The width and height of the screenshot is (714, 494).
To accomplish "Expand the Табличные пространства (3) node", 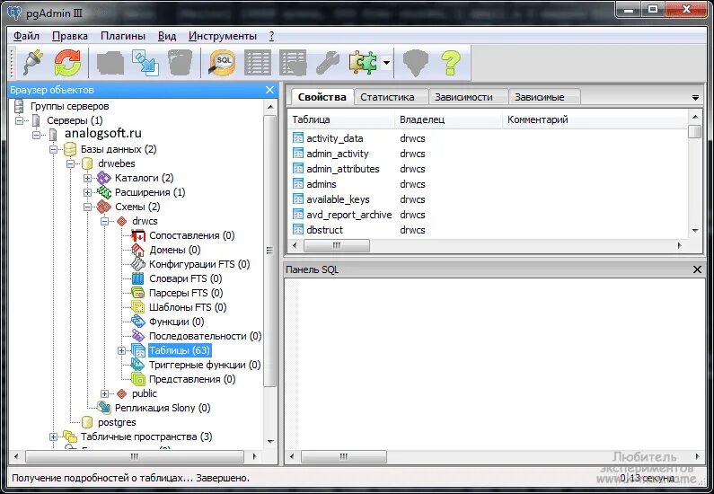I will pyautogui.click(x=53, y=437).
